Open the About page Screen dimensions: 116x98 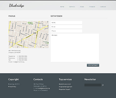point(82,7)
